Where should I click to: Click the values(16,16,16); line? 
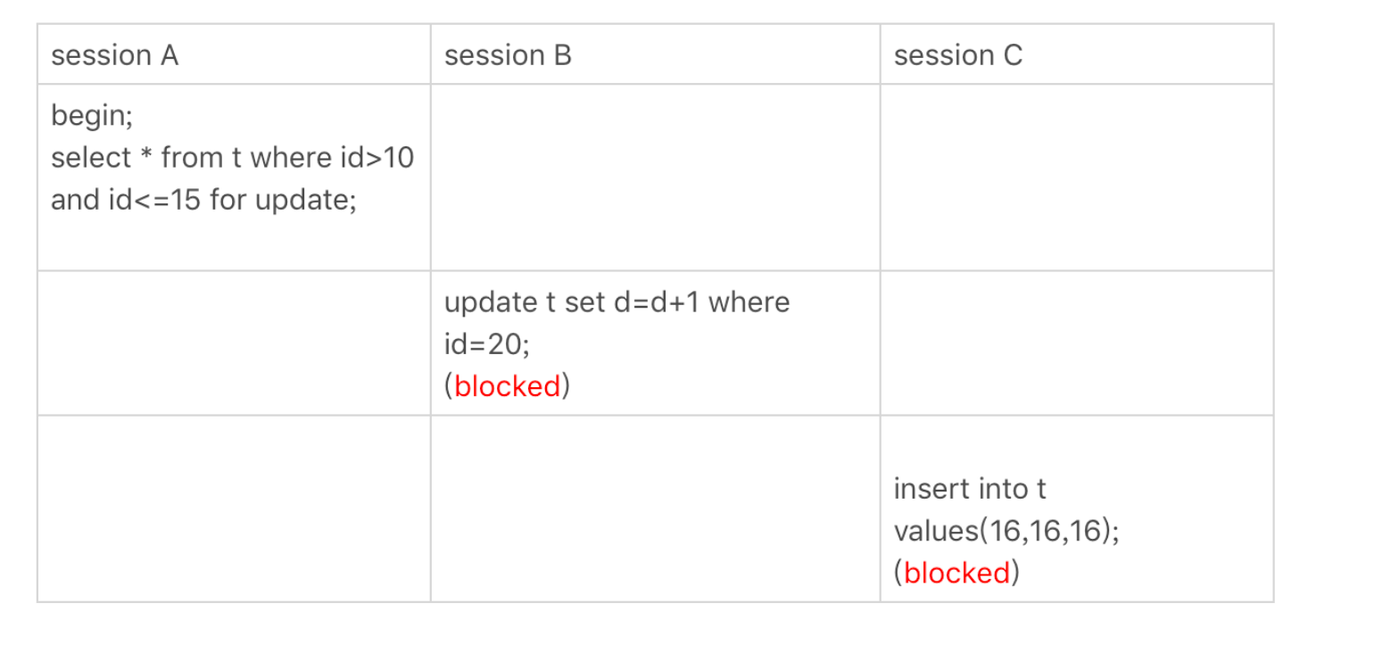[1007, 531]
